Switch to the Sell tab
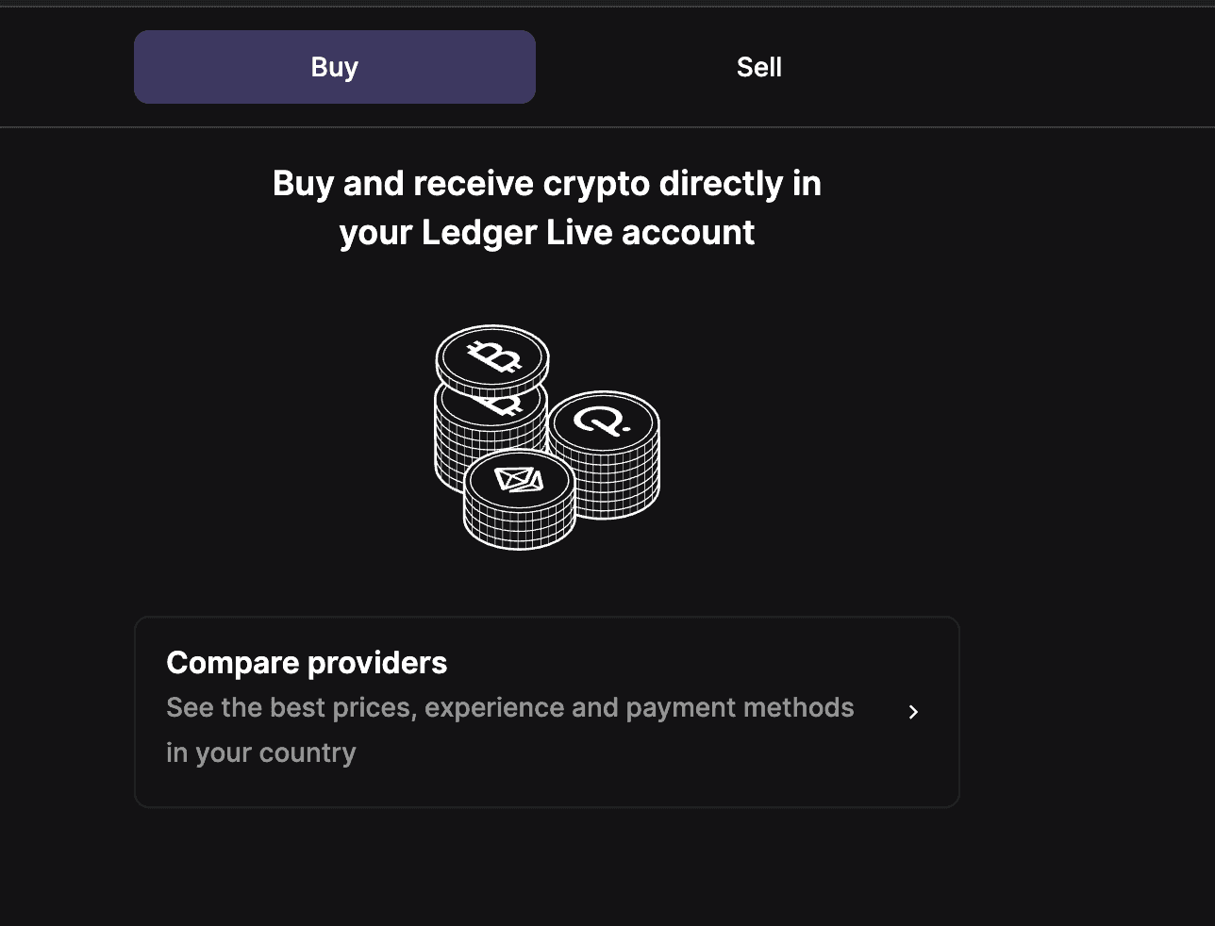This screenshot has height=926, width=1215. tap(758, 67)
